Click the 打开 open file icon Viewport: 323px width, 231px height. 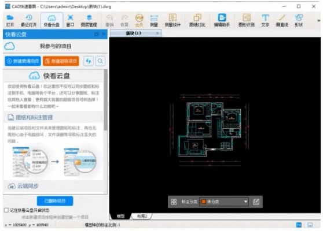10,20
